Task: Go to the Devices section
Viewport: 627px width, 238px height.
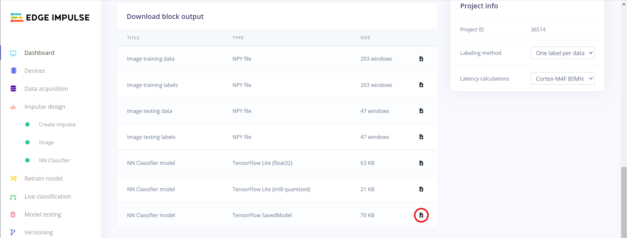Action: [35, 71]
